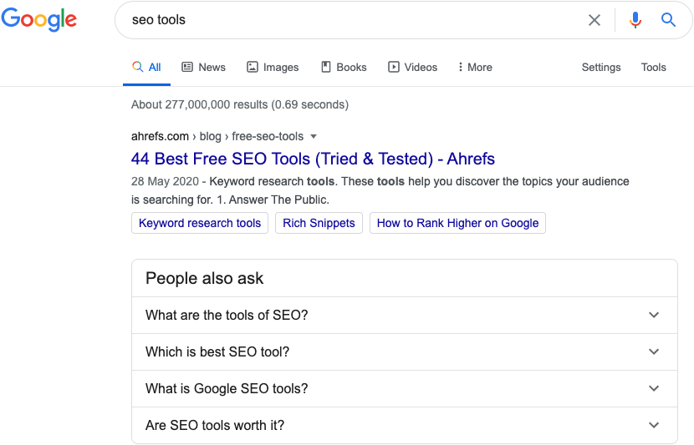The image size is (694, 445).
Task: Open the 44 Best Free SEO Tools result
Action: [313, 159]
